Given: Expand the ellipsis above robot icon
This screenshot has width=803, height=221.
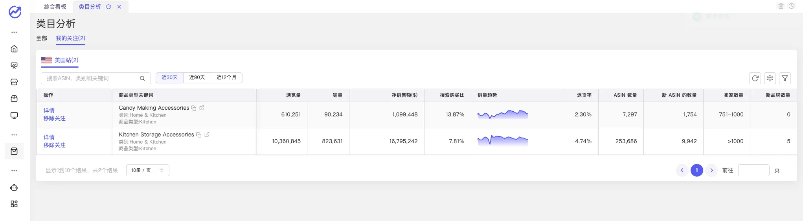Looking at the screenshot, I should click(14, 171).
